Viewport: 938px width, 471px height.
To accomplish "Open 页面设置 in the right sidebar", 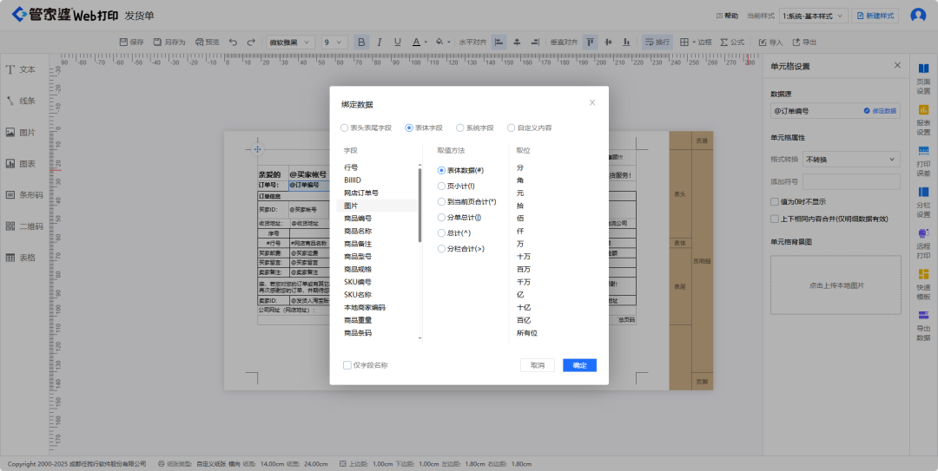I will point(923,76).
